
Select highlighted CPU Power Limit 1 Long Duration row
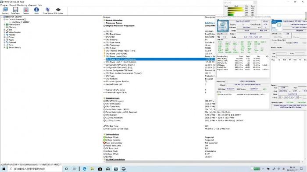tap(159, 59)
